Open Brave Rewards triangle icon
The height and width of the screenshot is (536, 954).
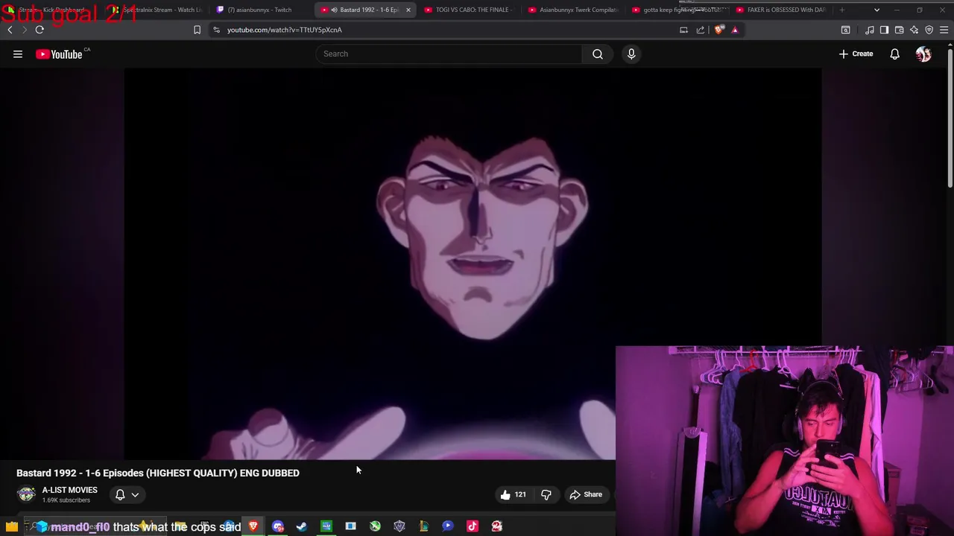click(735, 30)
